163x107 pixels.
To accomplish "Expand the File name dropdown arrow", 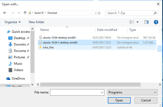I will 102,92.
